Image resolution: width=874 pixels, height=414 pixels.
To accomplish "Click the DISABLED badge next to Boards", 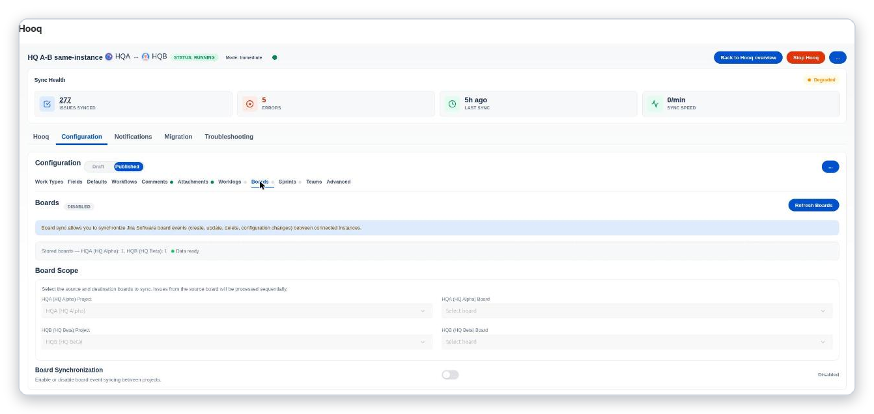I will (79, 206).
